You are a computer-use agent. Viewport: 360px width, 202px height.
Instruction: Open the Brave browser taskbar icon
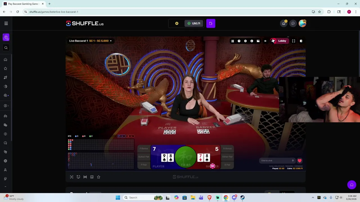coord(209,198)
